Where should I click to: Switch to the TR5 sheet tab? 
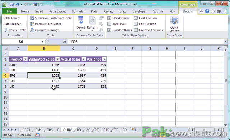pos(50,130)
